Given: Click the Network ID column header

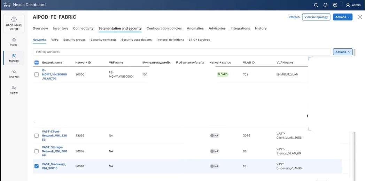Looking at the screenshot, I should pos(83,63).
